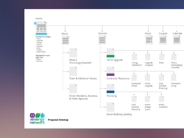Click the Energy Champions label

[x=137, y=64]
